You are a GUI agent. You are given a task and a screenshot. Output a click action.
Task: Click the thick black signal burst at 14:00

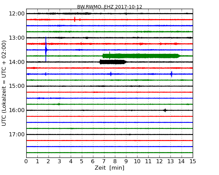coord(113,62)
